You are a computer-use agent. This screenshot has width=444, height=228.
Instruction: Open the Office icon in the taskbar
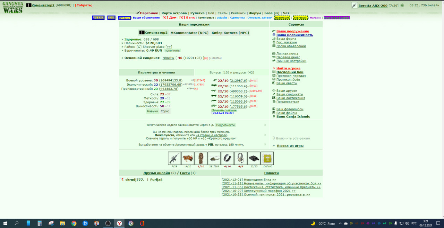142,223
